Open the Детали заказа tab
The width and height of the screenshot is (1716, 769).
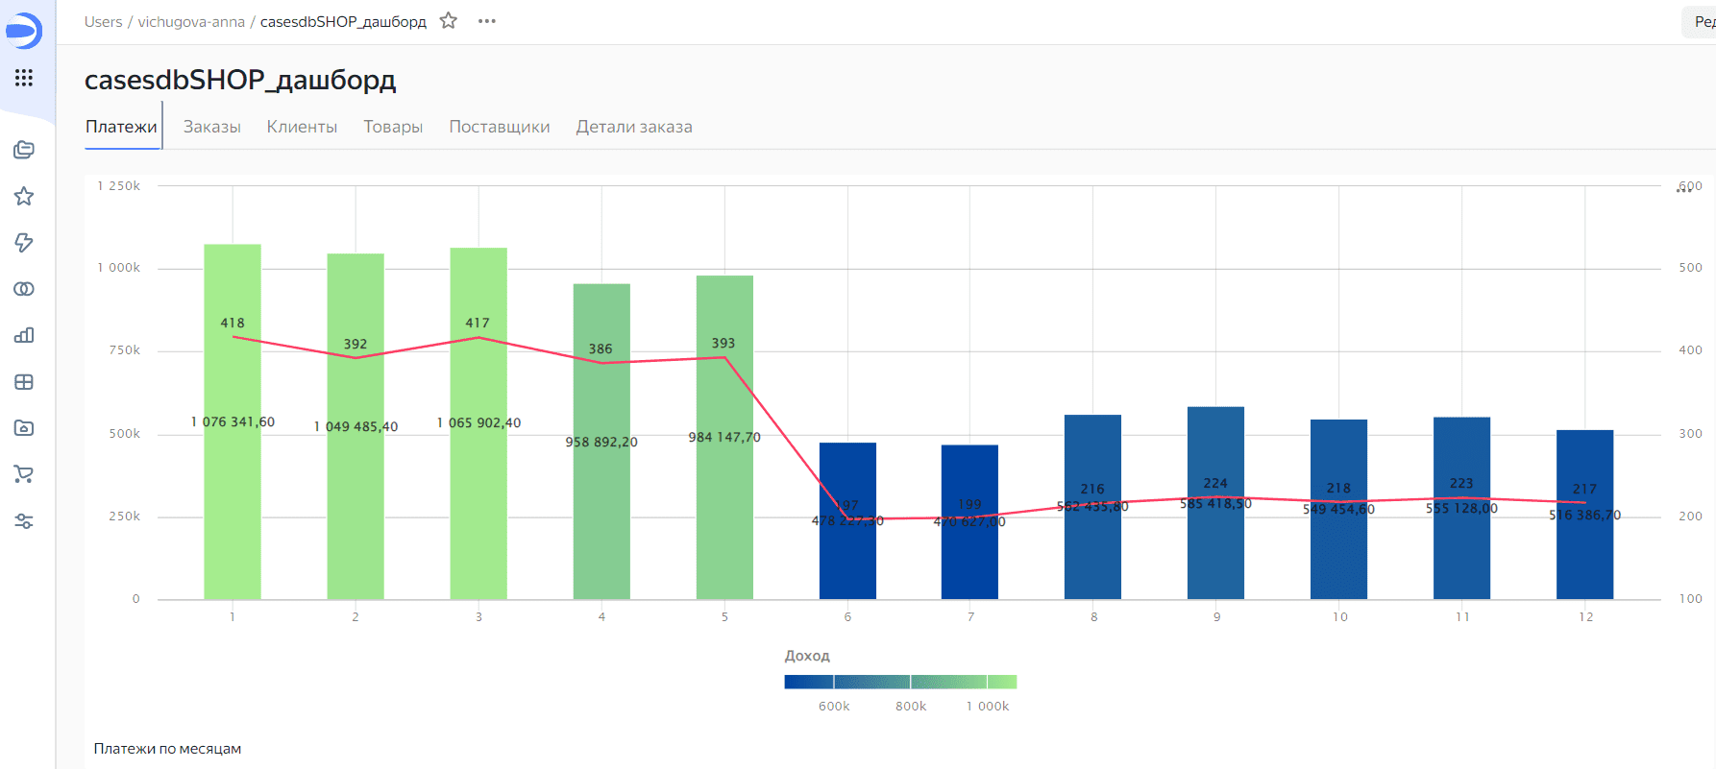[634, 127]
